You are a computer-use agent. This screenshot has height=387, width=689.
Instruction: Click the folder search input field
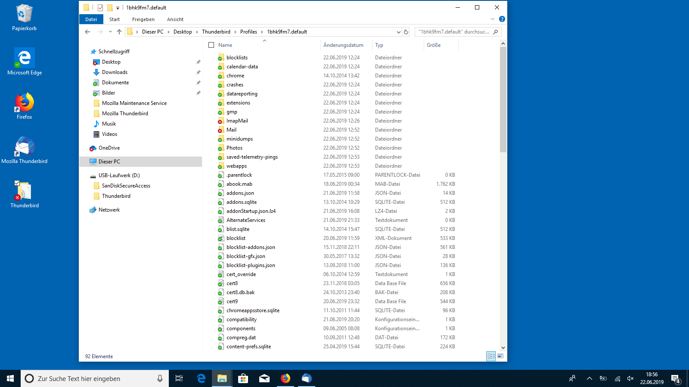point(453,32)
